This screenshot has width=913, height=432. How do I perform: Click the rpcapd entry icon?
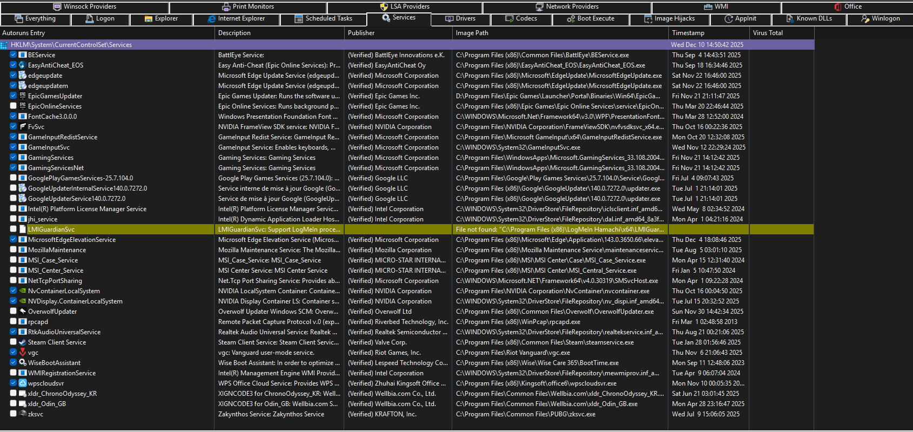coord(23,322)
